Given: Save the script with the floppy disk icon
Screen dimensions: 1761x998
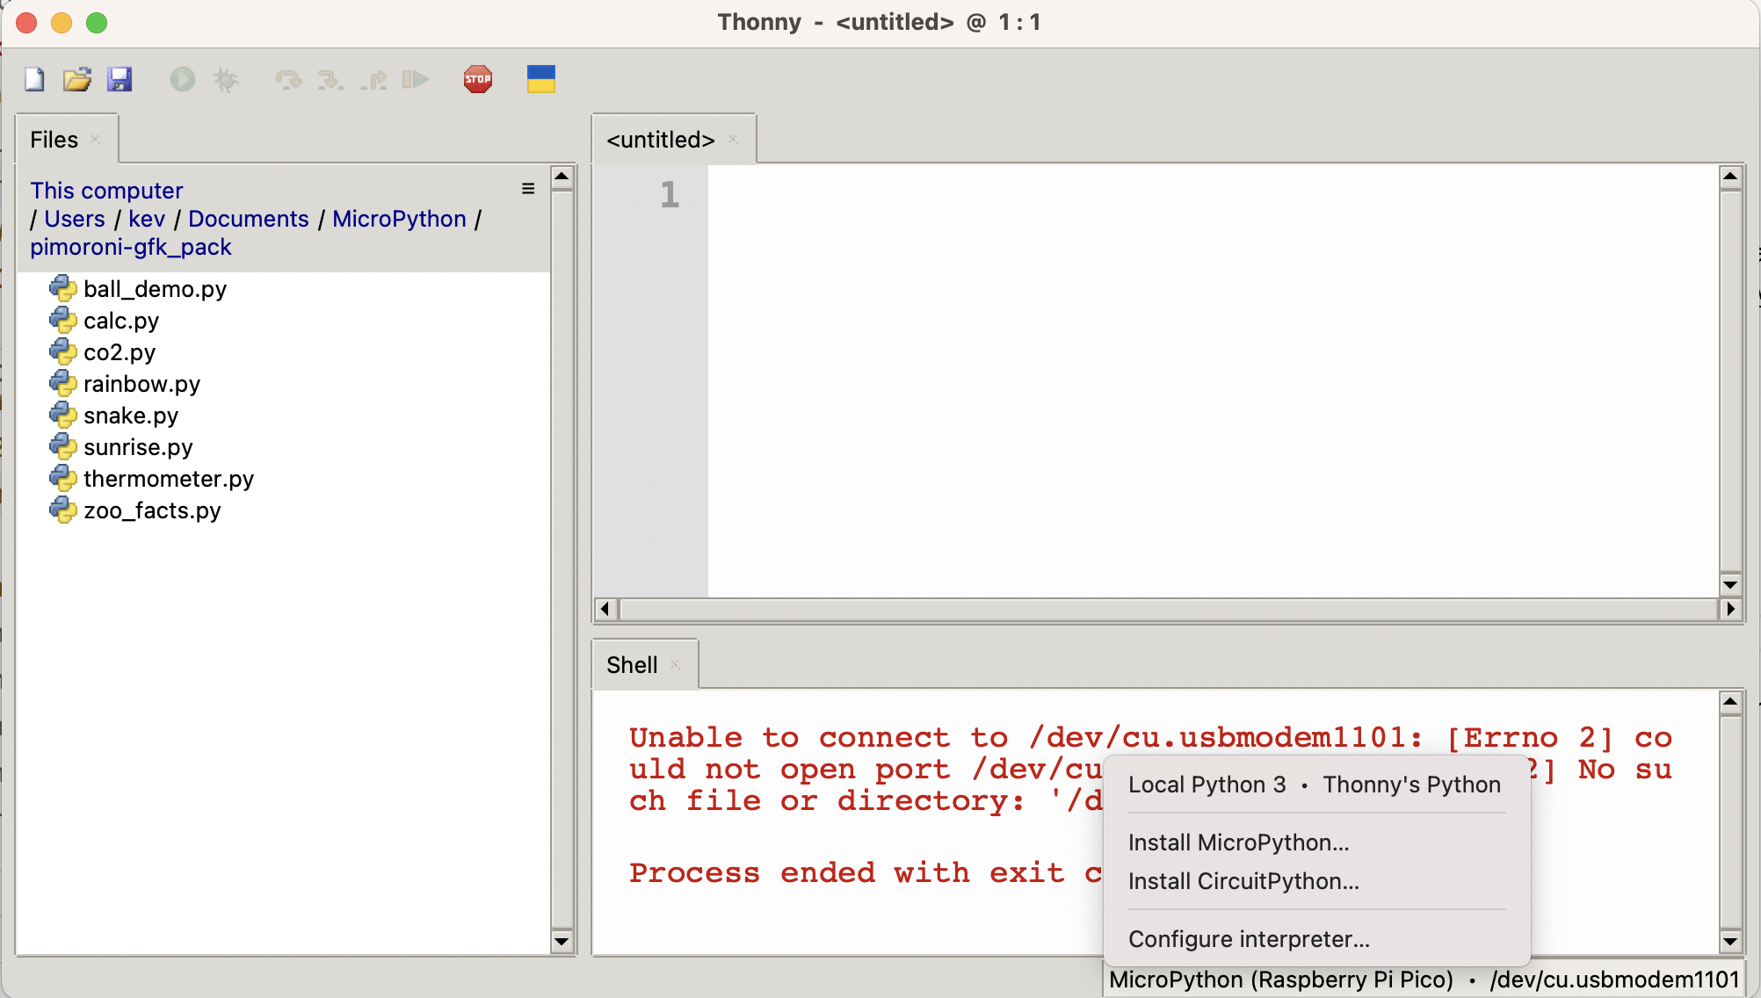Looking at the screenshot, I should tap(120, 80).
